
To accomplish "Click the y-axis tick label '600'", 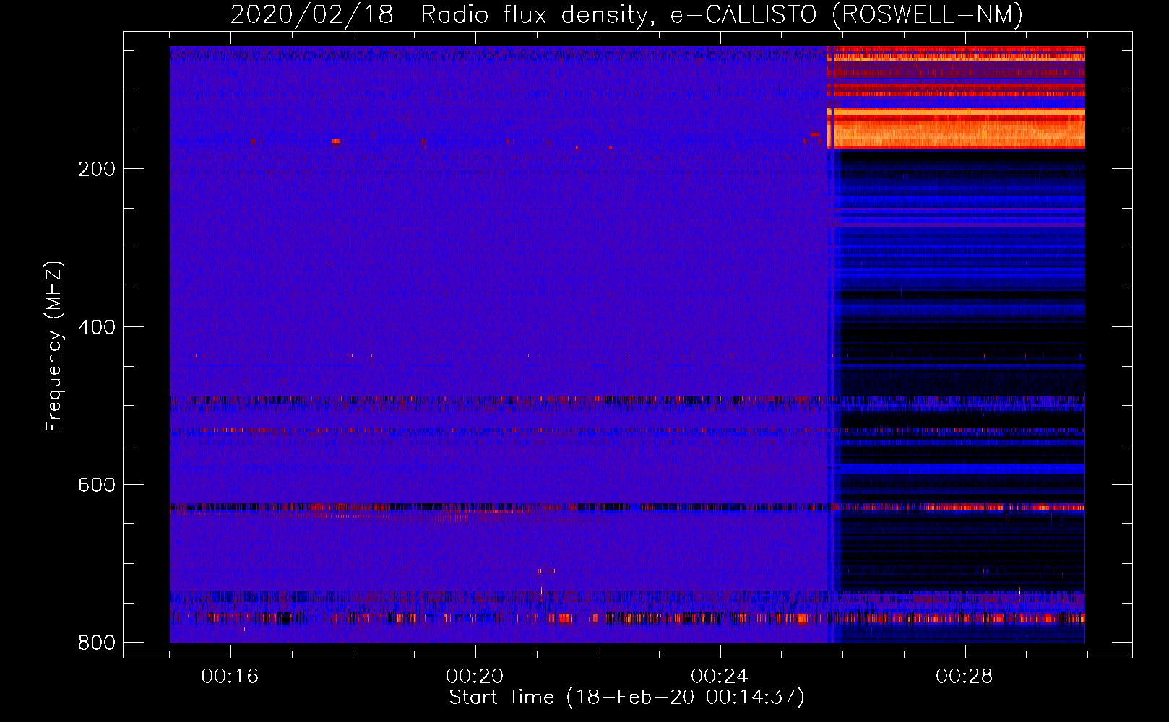I will click(x=97, y=484).
